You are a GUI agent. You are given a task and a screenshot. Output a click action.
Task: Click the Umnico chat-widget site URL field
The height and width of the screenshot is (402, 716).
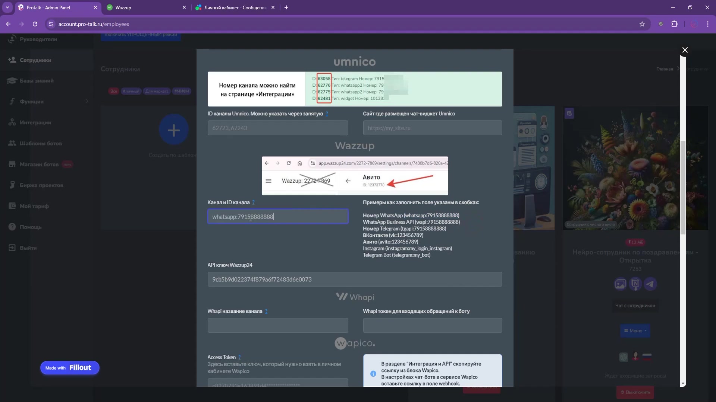pyautogui.click(x=433, y=128)
